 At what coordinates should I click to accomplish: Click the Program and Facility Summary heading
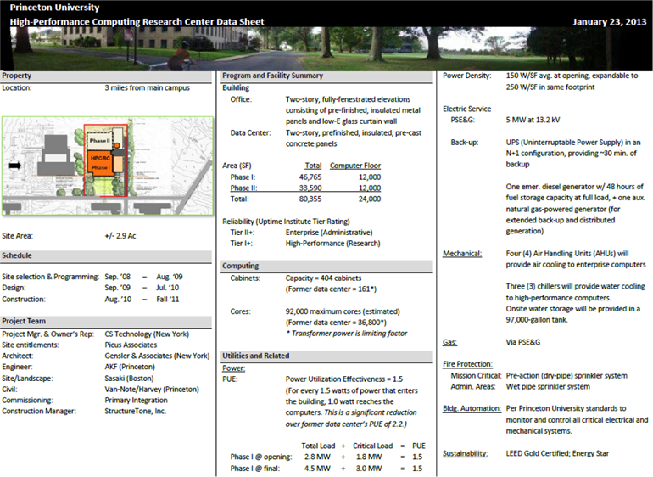click(x=272, y=76)
